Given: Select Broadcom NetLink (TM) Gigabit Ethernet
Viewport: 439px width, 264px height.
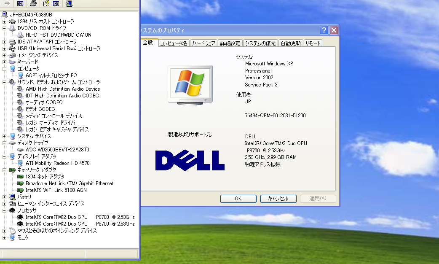Looking at the screenshot, I should [70, 183].
